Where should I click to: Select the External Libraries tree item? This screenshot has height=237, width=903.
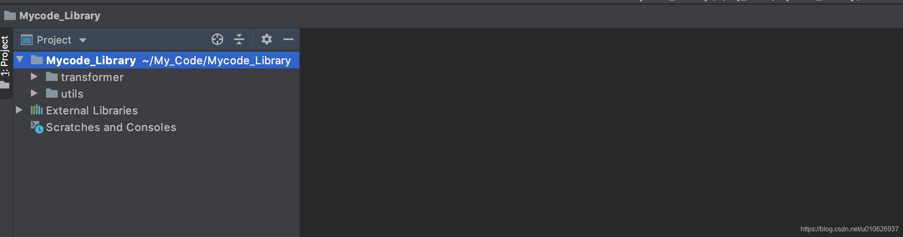92,110
